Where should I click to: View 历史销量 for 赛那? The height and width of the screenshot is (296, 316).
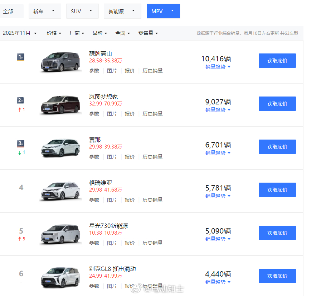(x=152, y=157)
